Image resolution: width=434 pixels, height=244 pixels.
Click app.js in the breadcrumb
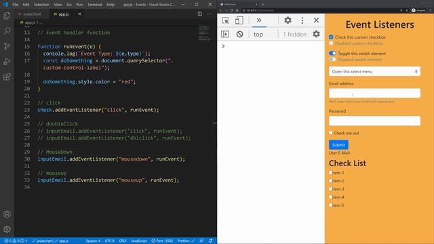pos(30,22)
